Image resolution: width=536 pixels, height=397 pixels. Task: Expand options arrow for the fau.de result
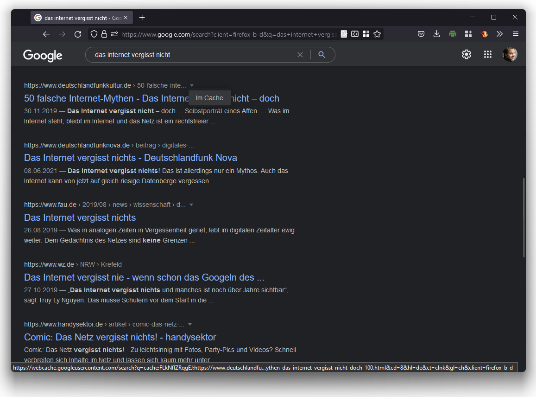pos(191,205)
